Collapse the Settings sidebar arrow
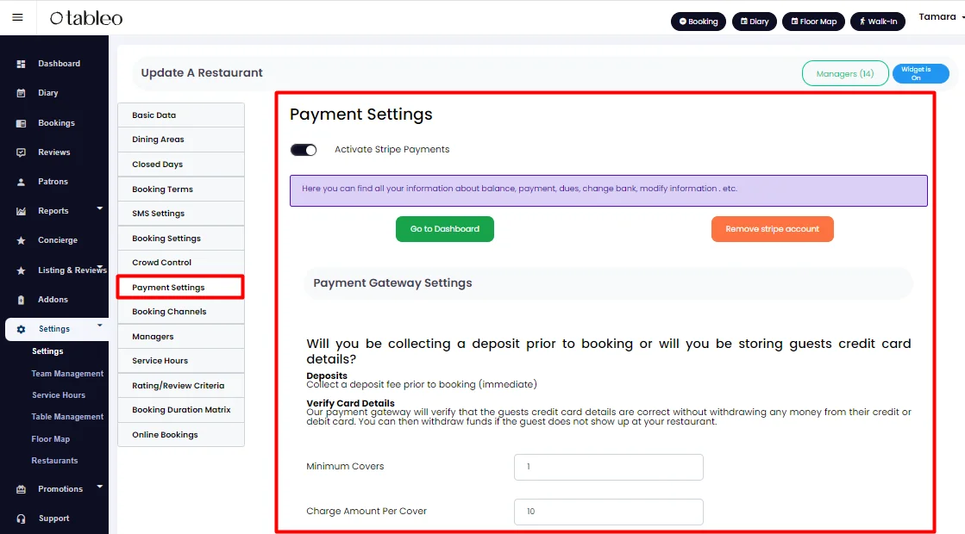965x534 pixels. 100,326
